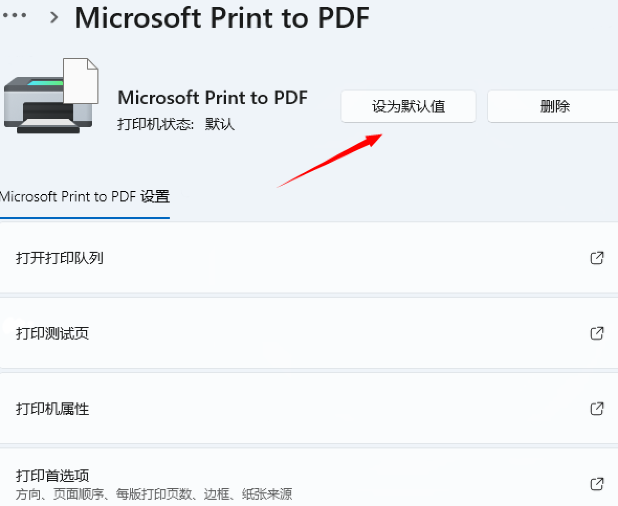618x506 pixels.
Task: Open 打印机属性 row
Action: 309,409
